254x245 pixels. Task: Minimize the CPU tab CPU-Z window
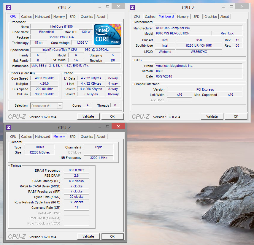click(x=100, y=7)
